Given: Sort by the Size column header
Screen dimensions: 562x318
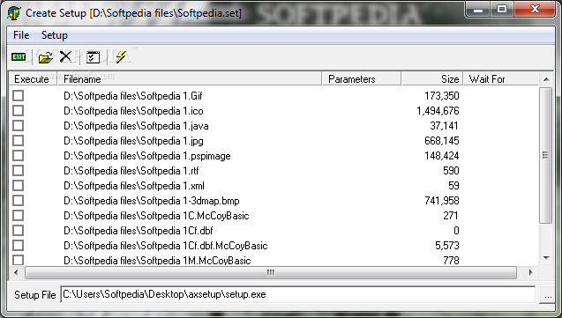Looking at the screenshot, I should pos(432,78).
